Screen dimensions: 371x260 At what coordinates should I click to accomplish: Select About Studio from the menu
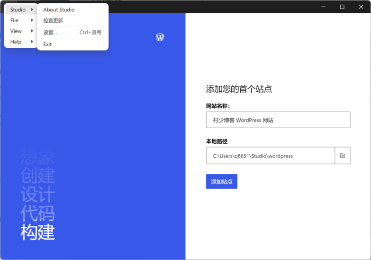pos(59,9)
